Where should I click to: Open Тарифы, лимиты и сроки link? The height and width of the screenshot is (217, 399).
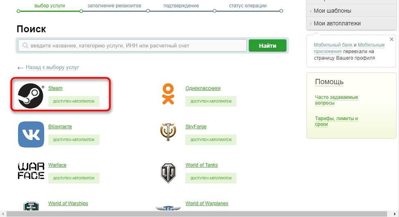click(336, 121)
